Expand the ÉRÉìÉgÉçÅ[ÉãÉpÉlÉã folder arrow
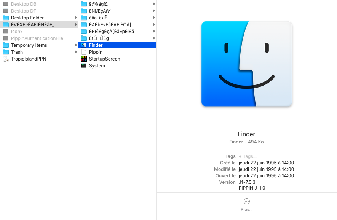The image size is (337, 220). click(x=154, y=31)
